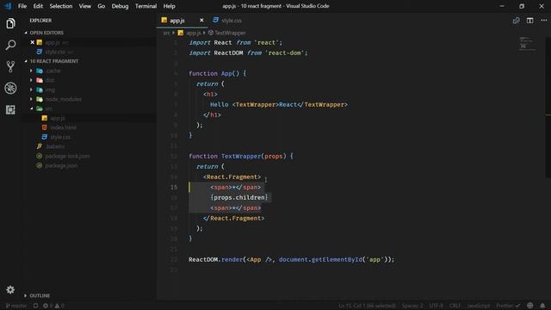This screenshot has height=310, width=551.
Task: Open the .babelrc file
Action: tap(55, 146)
